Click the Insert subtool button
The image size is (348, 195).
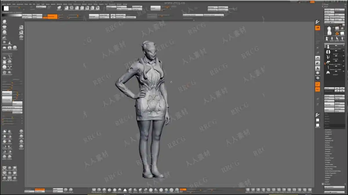tap(340, 106)
